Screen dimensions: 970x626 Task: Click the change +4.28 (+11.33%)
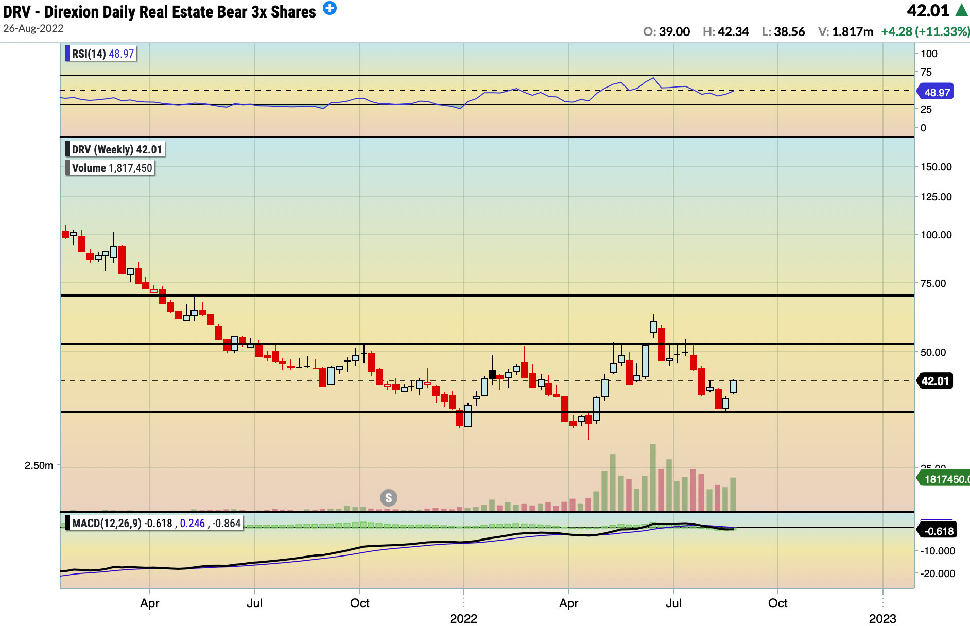point(925,31)
